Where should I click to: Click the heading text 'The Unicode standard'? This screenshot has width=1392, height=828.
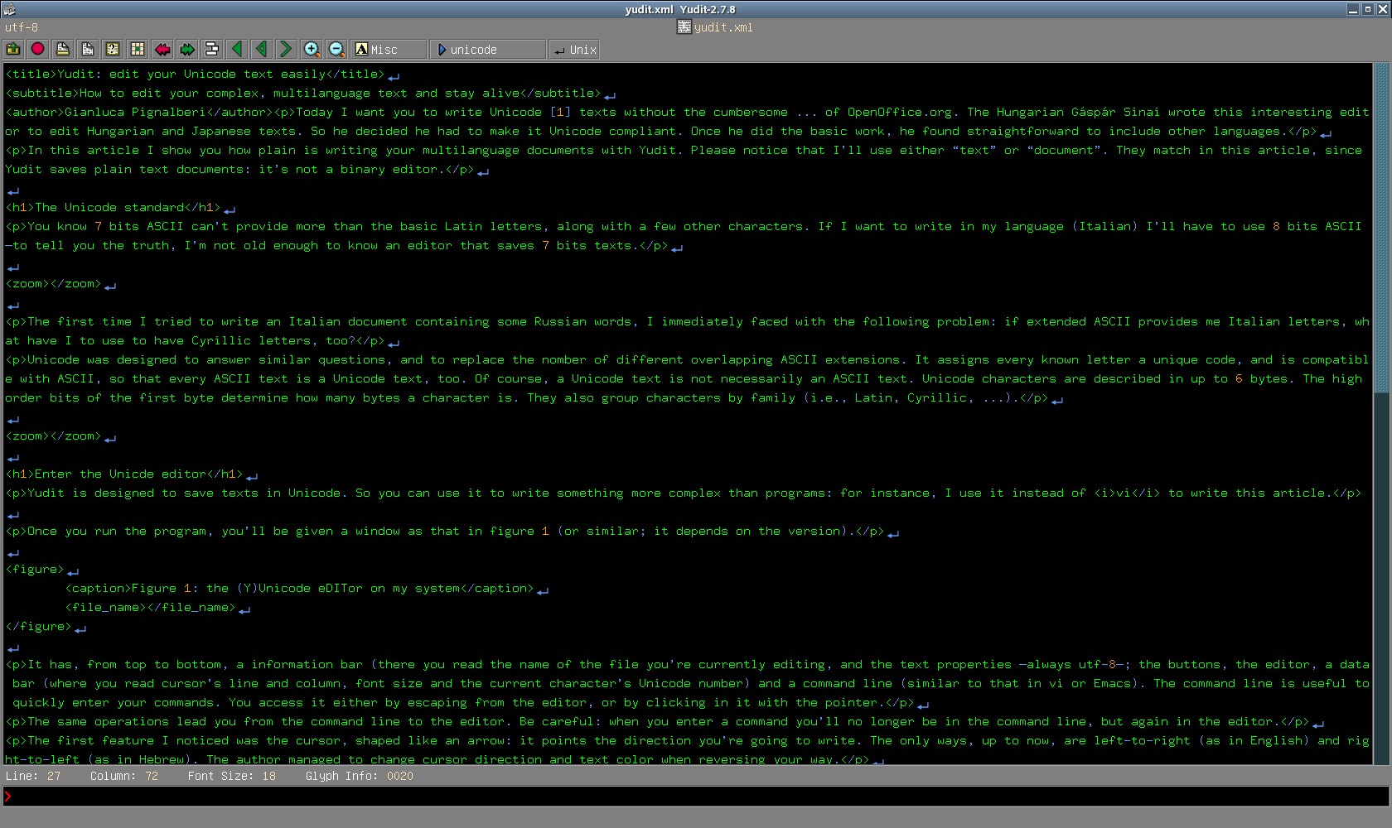click(x=109, y=207)
